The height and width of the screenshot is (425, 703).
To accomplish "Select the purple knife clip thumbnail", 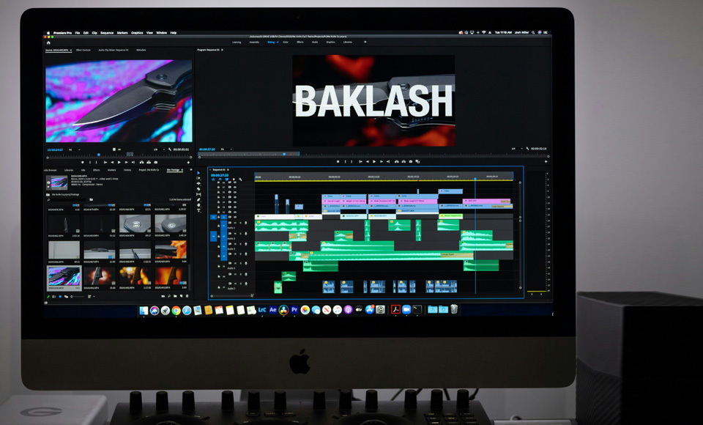I will [64, 276].
